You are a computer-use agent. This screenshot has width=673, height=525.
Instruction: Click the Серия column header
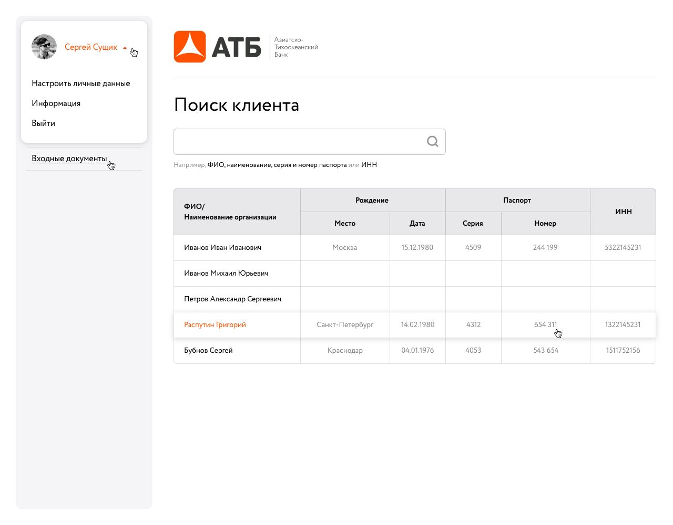coord(473,223)
